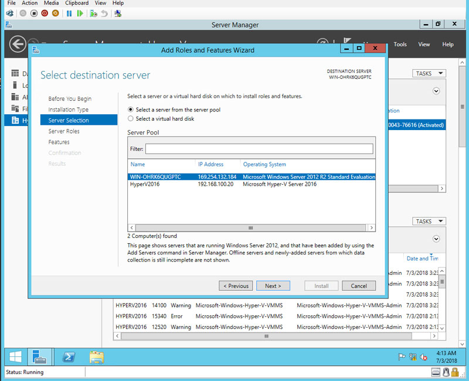Click the events list horizontal scrollbar thumb
469x381 pixels.
pyautogui.click(x=266, y=336)
